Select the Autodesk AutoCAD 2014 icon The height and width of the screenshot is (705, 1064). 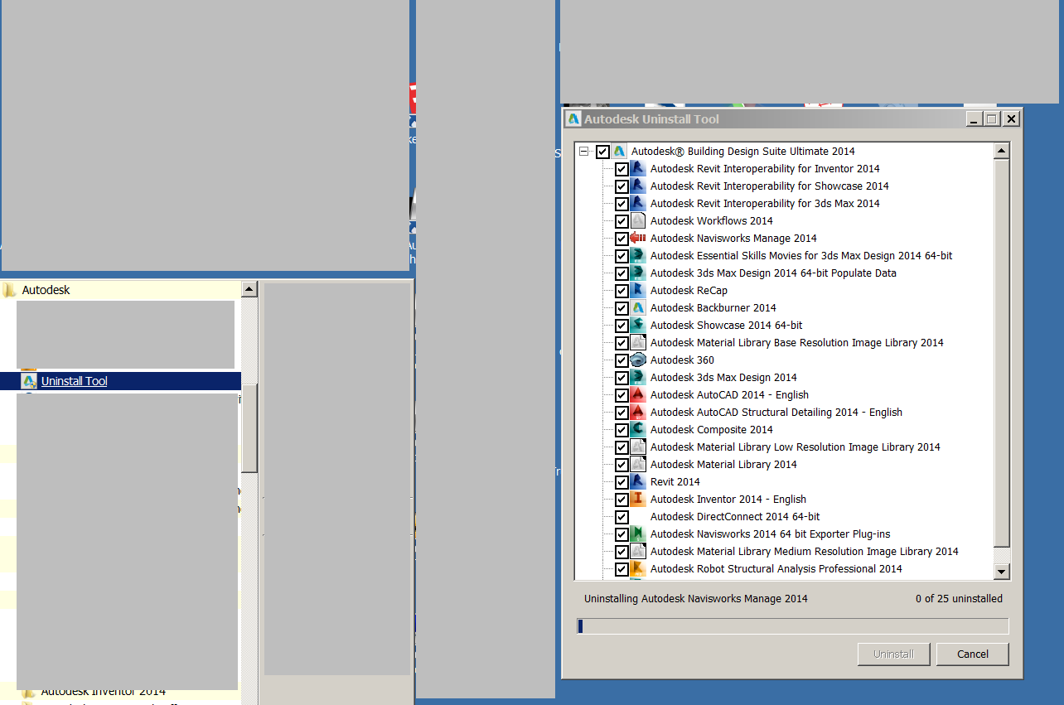[x=637, y=394]
